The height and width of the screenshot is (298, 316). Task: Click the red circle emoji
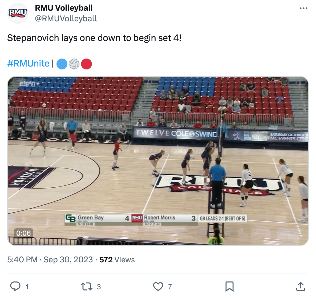pyautogui.click(x=86, y=64)
